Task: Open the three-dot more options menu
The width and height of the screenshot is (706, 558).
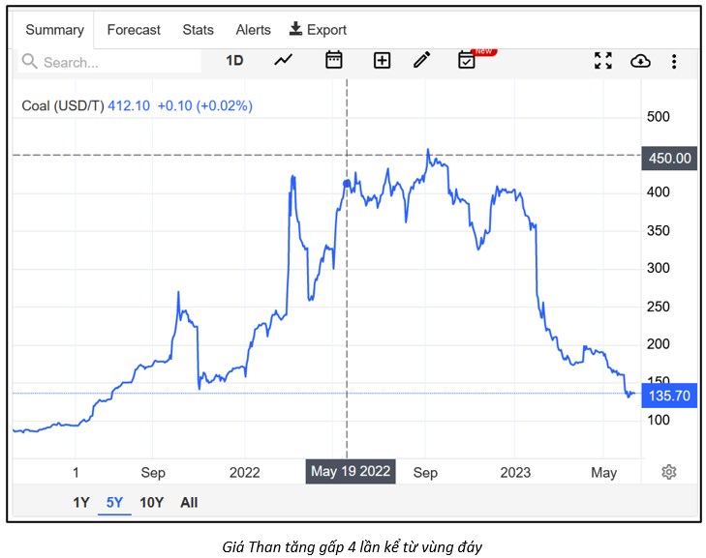Action: pyautogui.click(x=674, y=61)
